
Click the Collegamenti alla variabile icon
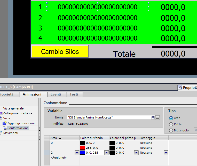point(1,113)
